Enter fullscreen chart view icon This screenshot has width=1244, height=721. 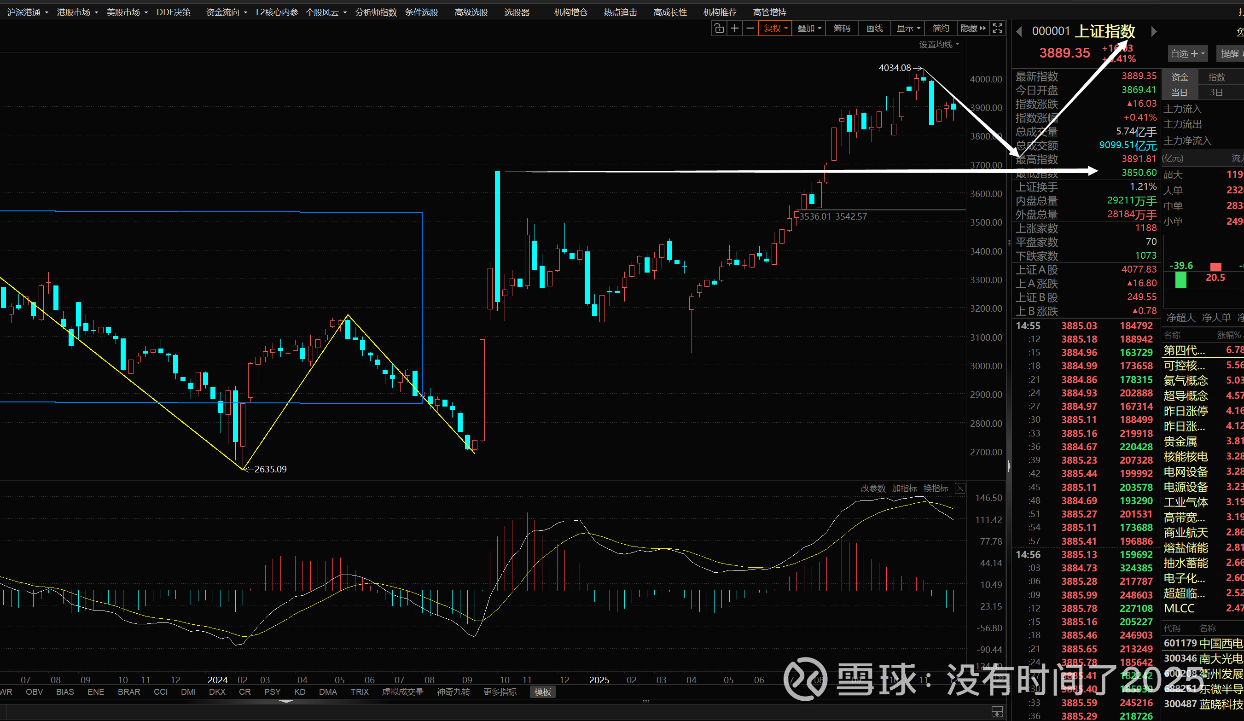(x=997, y=29)
